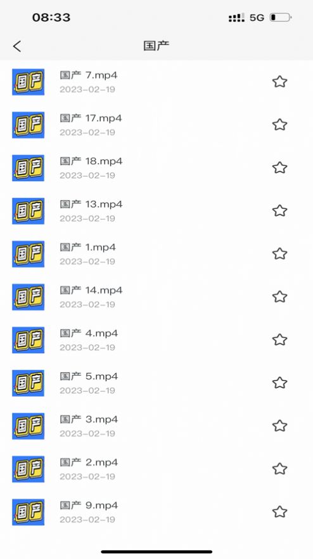Toggle favorite star for 国产 18.mp4

[280, 168]
